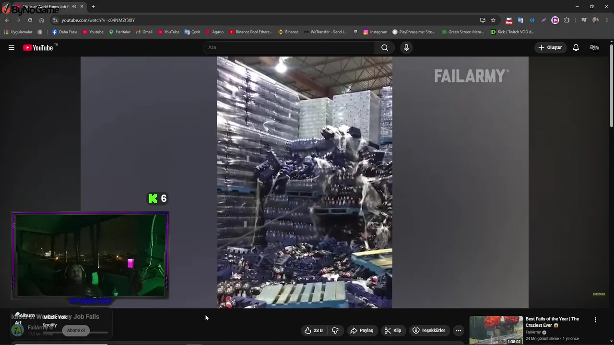
Task: Create a clip using Klip button
Action: click(393, 331)
